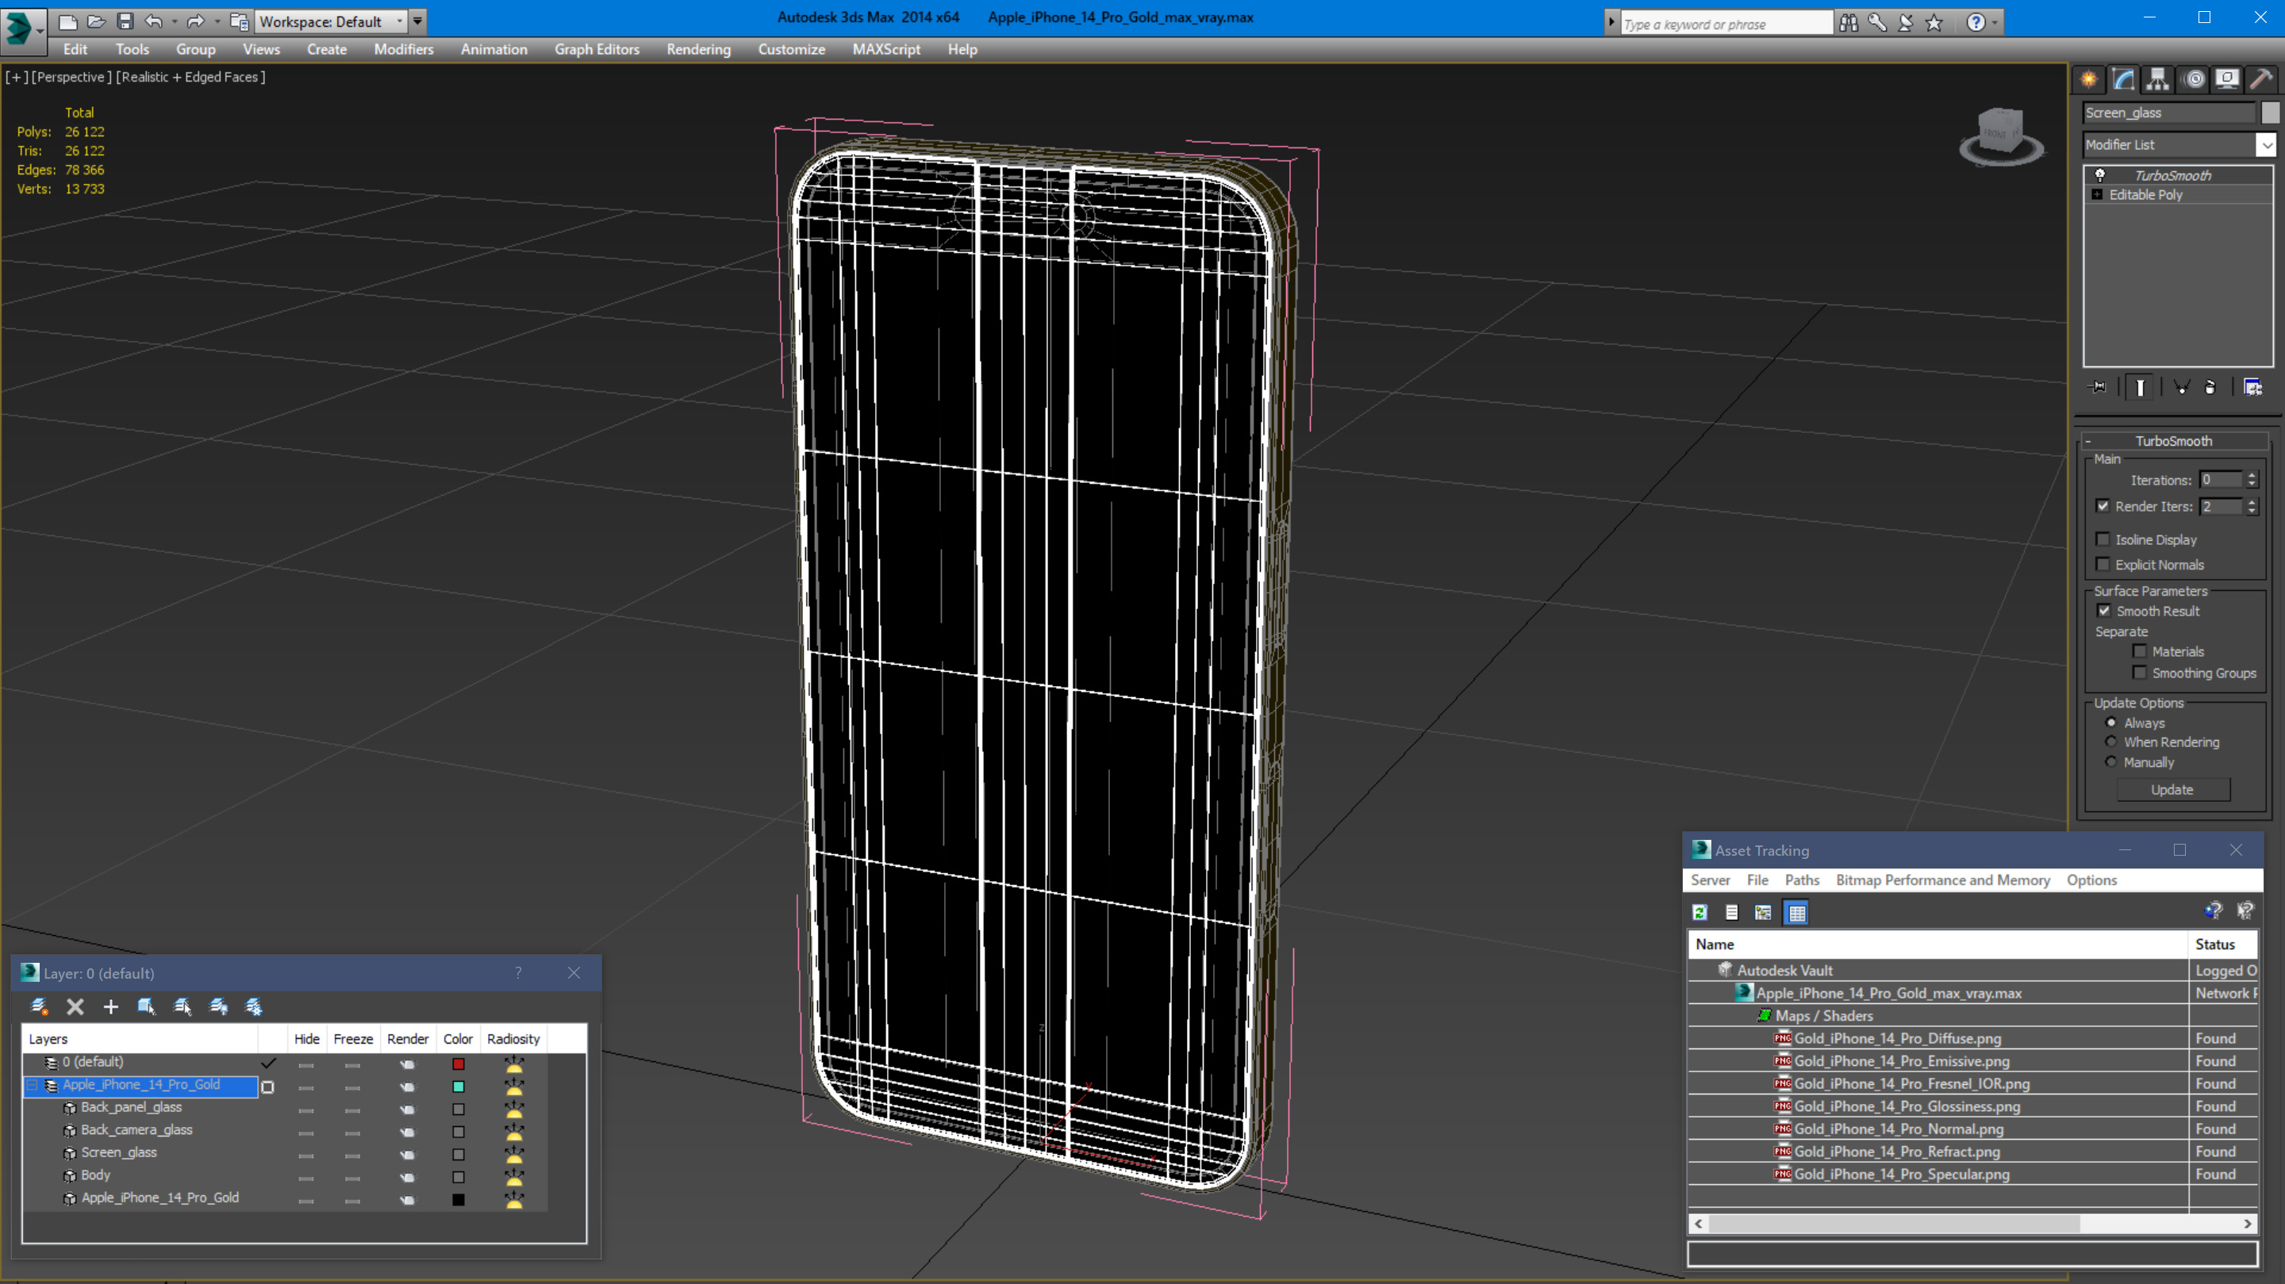Click the Make Unique icon under the modifier stack

click(2182, 388)
